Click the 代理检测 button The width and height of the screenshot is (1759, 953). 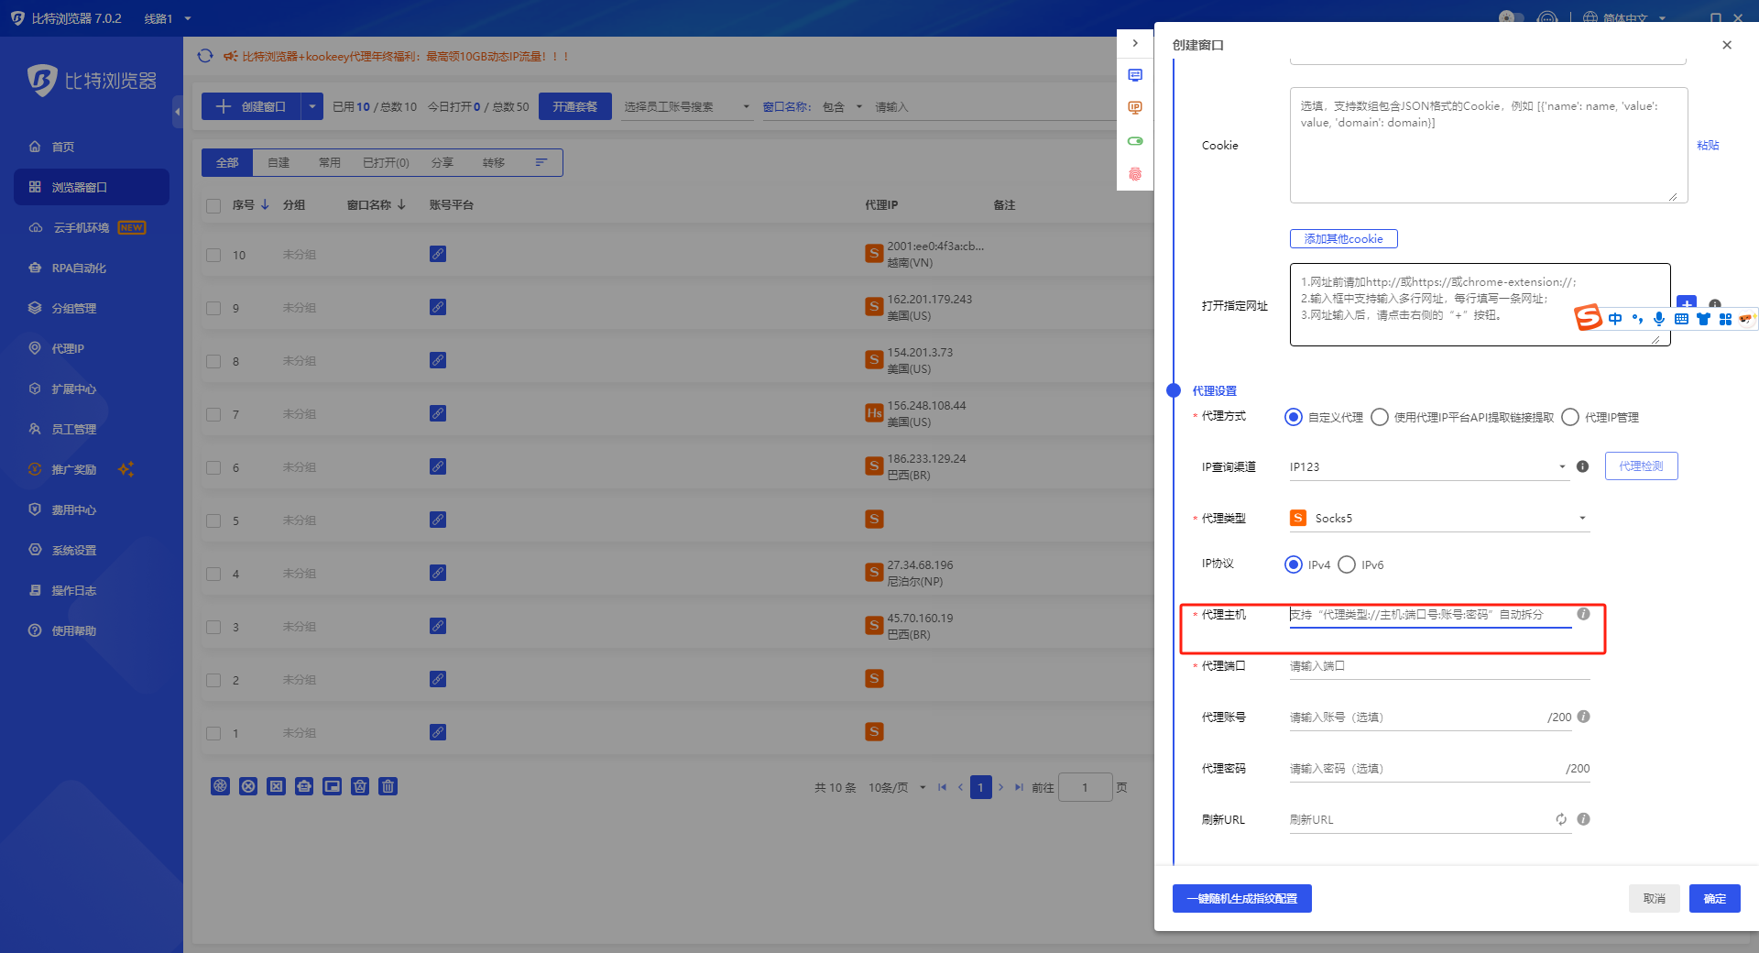click(x=1641, y=466)
